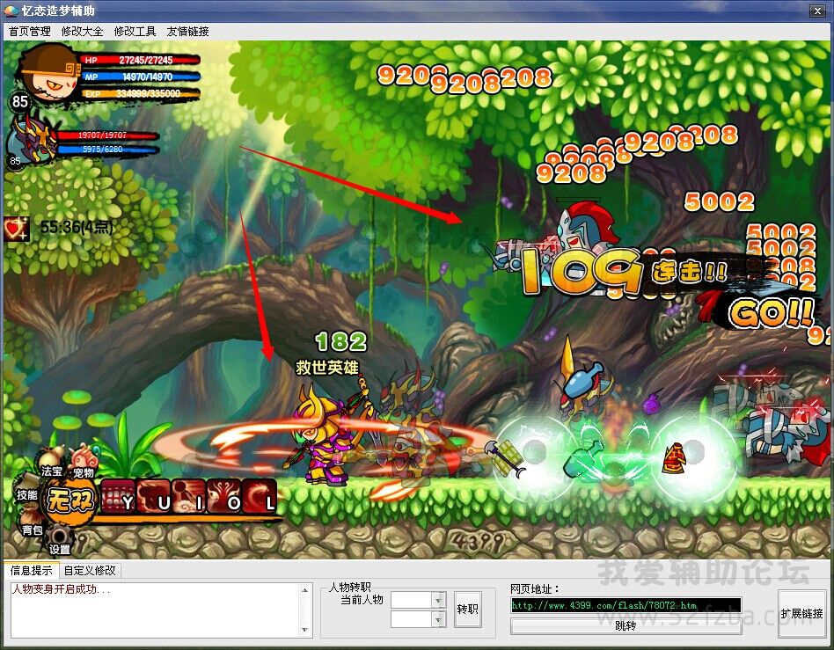Image resolution: width=834 pixels, height=650 pixels.
Task: Use the L skill icon
Action: pos(260,496)
